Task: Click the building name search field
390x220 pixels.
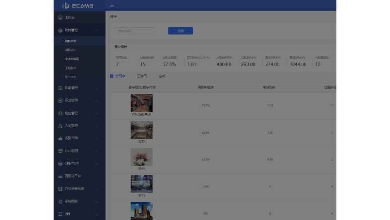Action: (x=135, y=31)
